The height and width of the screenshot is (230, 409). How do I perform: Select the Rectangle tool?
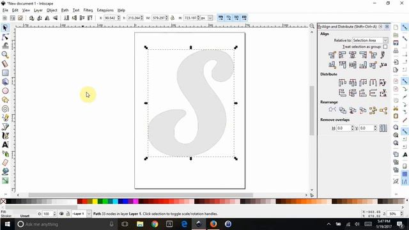tap(5, 73)
